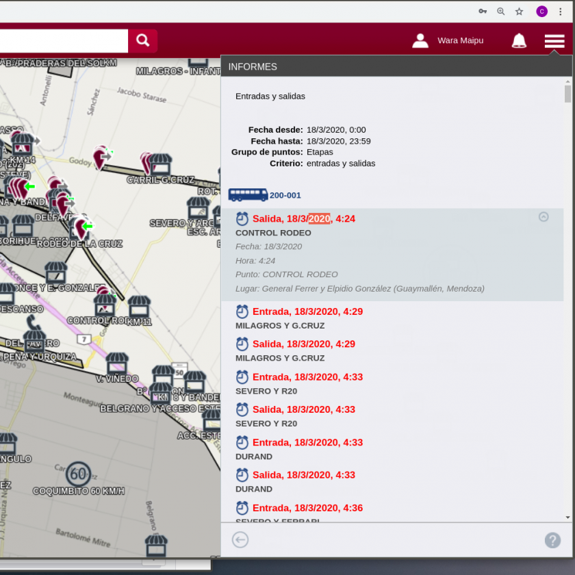Click the 60 km/h speed limit marker
575x575 pixels.
tap(78, 474)
